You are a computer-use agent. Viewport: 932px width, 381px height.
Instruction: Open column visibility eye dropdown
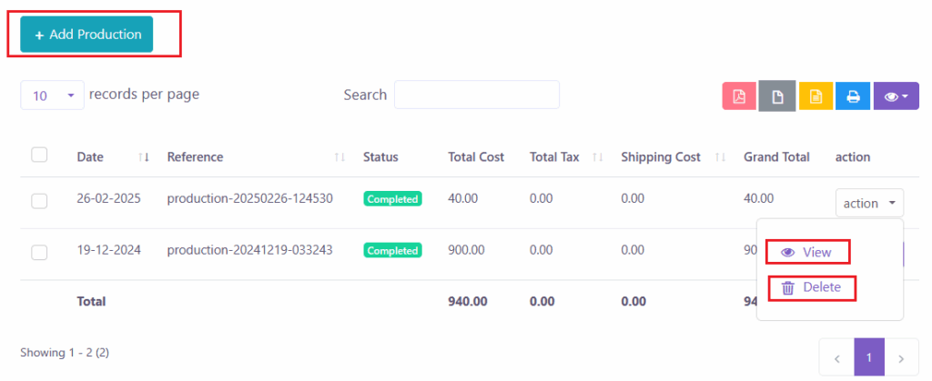pyautogui.click(x=896, y=96)
